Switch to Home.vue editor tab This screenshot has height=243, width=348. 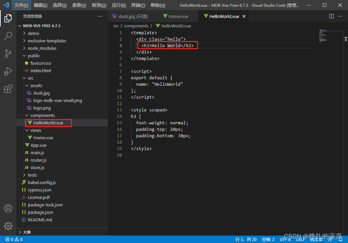click(178, 16)
